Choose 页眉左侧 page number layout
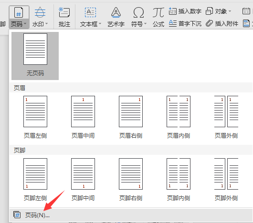Screen dimensions: 253x223 (35, 117)
